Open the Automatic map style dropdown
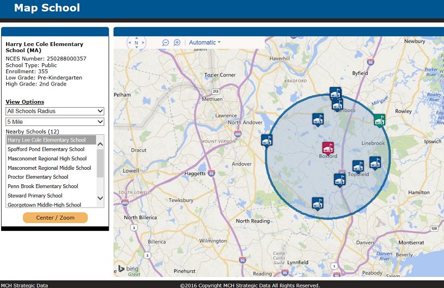The height and width of the screenshot is (288, 444). point(205,43)
